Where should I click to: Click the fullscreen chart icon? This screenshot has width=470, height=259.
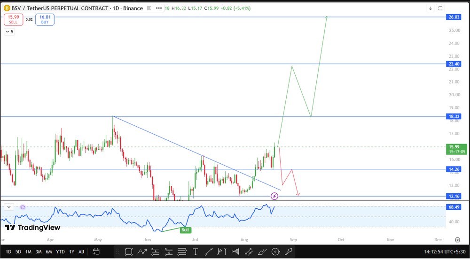click(x=440, y=8)
